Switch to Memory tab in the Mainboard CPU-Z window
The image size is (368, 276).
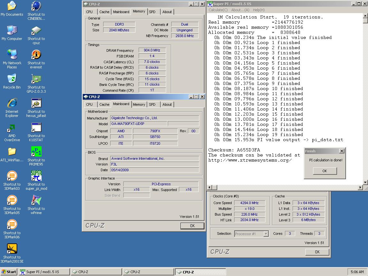click(x=139, y=104)
